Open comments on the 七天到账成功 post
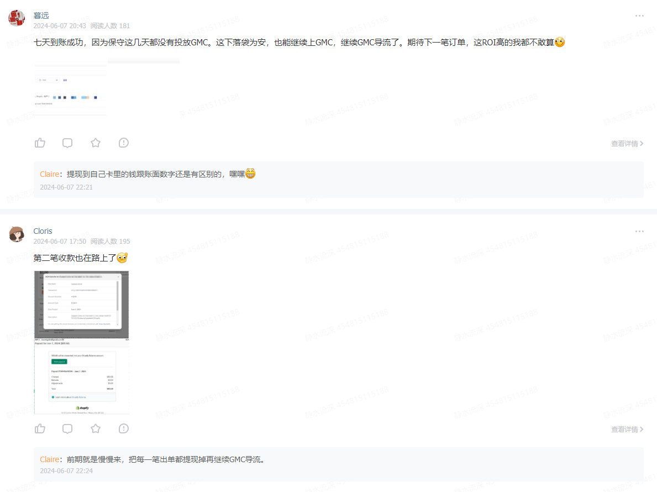This screenshot has width=657, height=492. 67,143
